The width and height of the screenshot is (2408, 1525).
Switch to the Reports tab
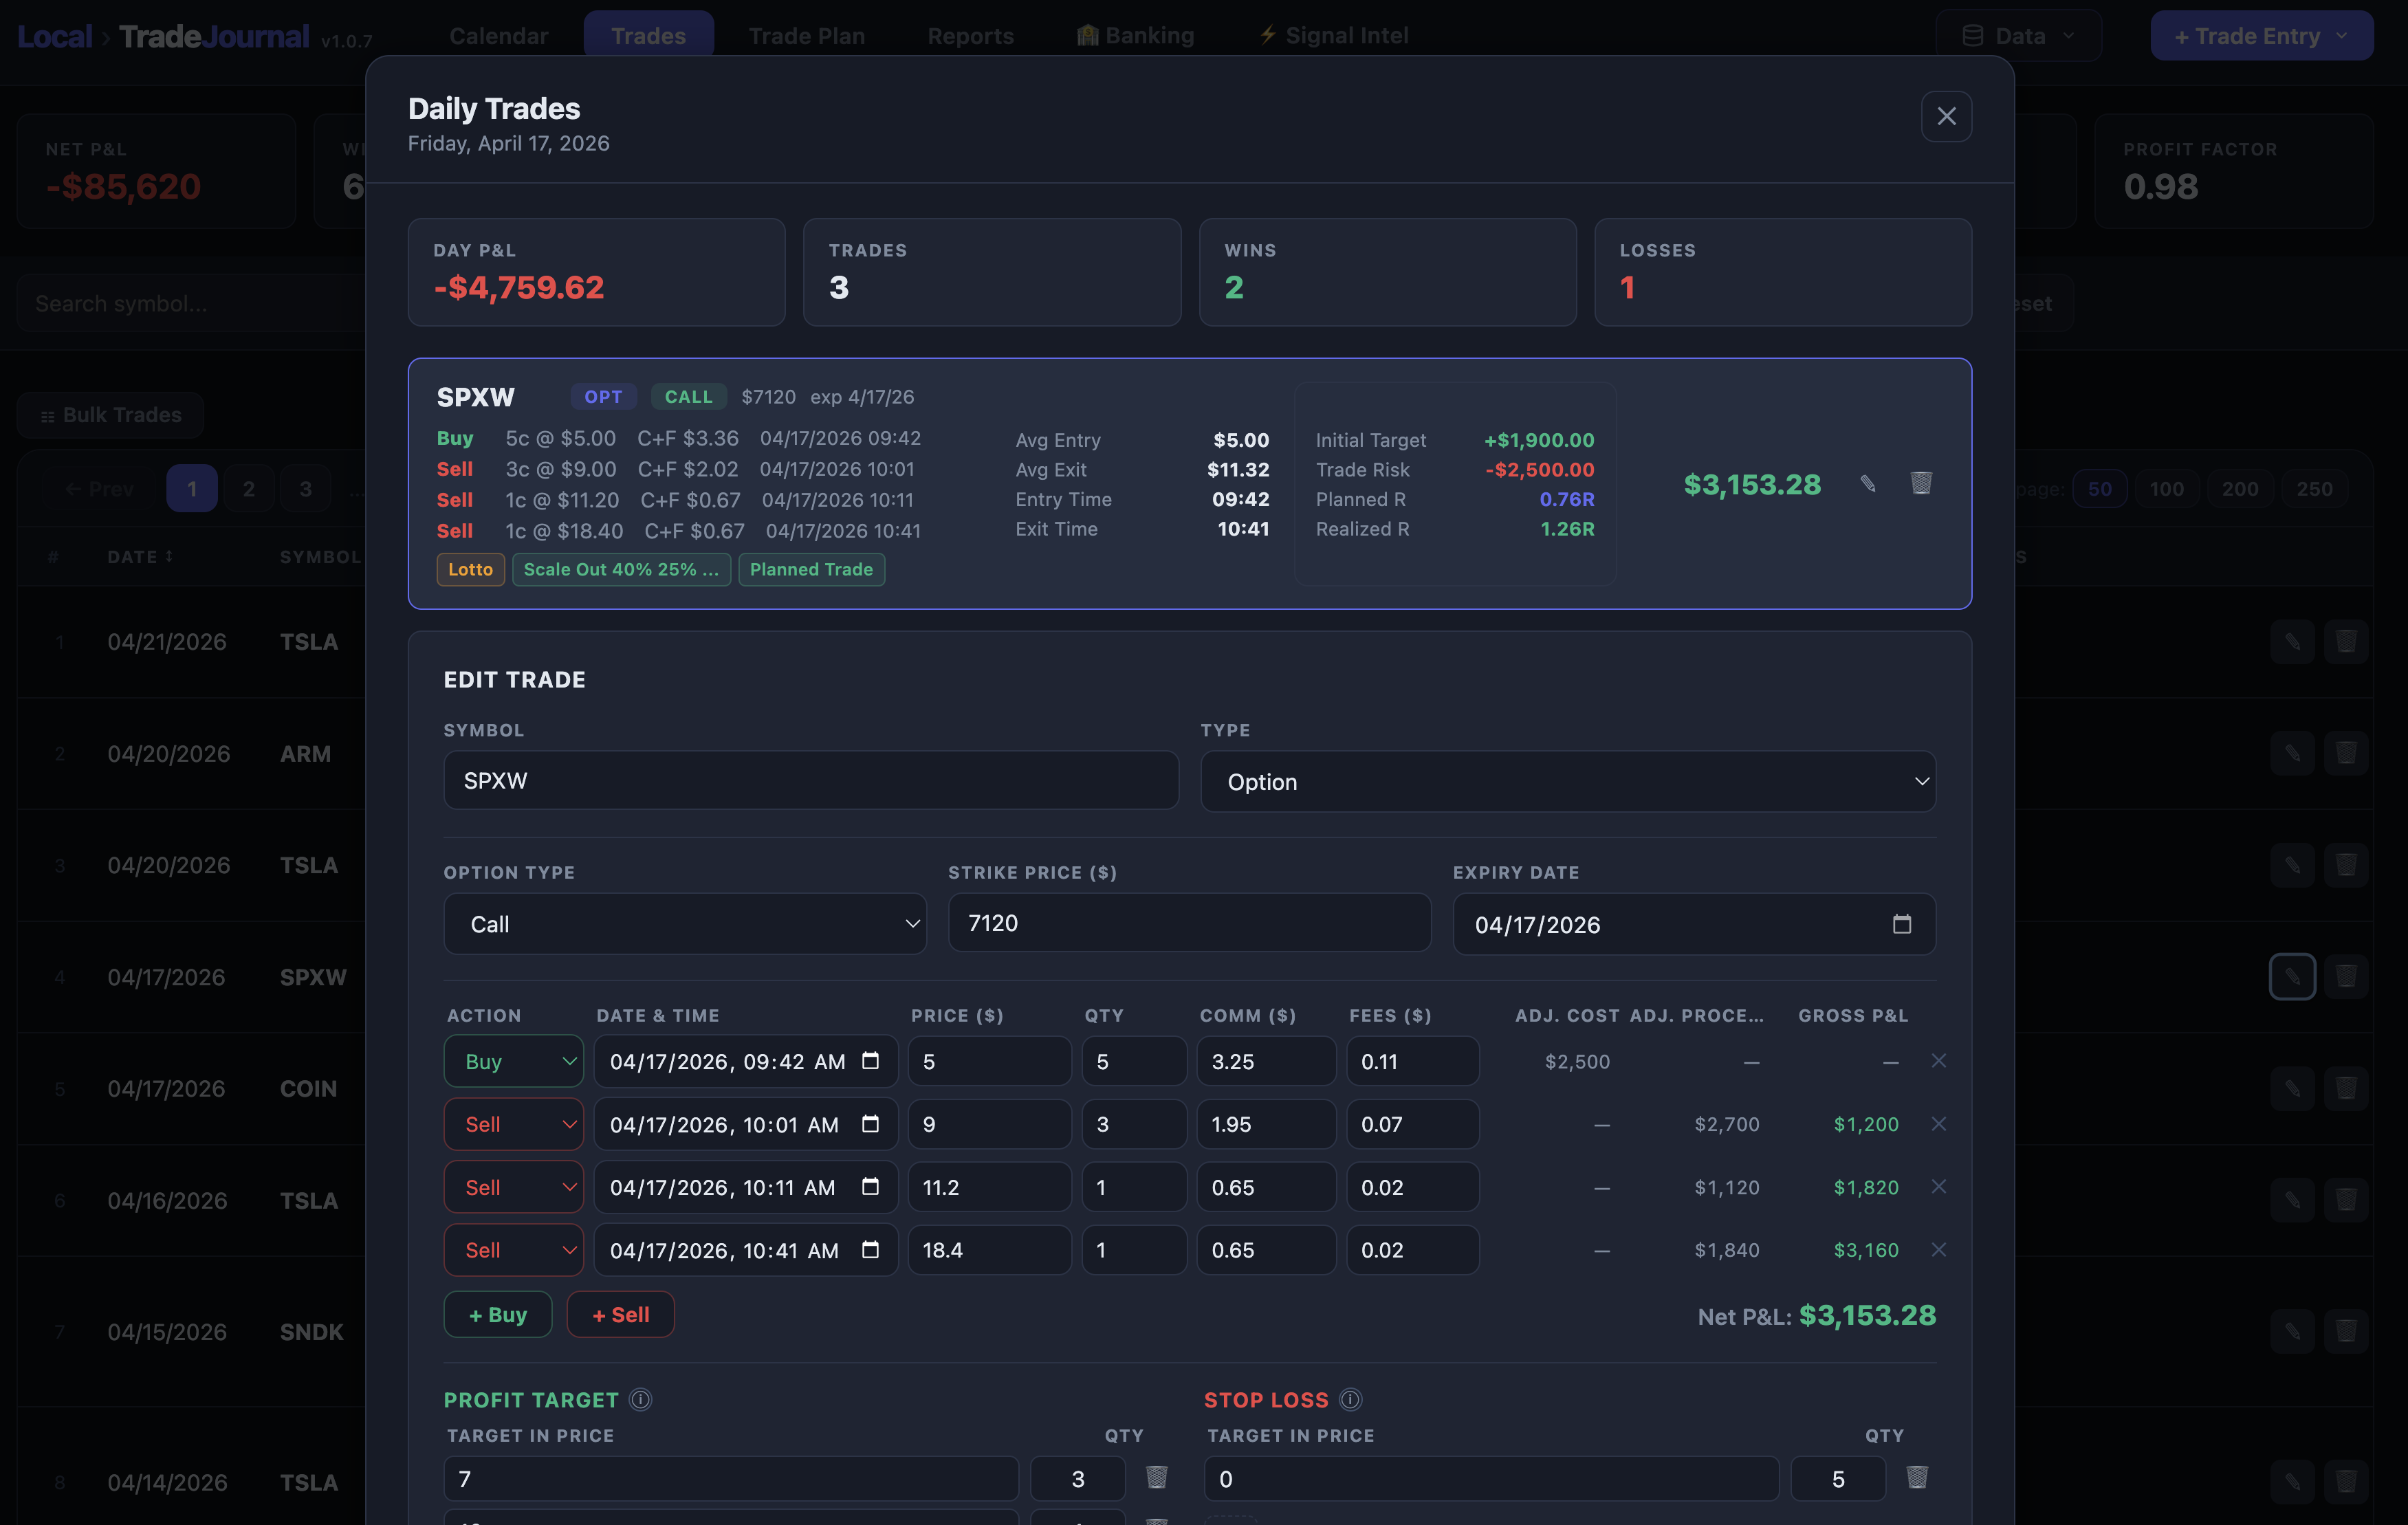969,35
